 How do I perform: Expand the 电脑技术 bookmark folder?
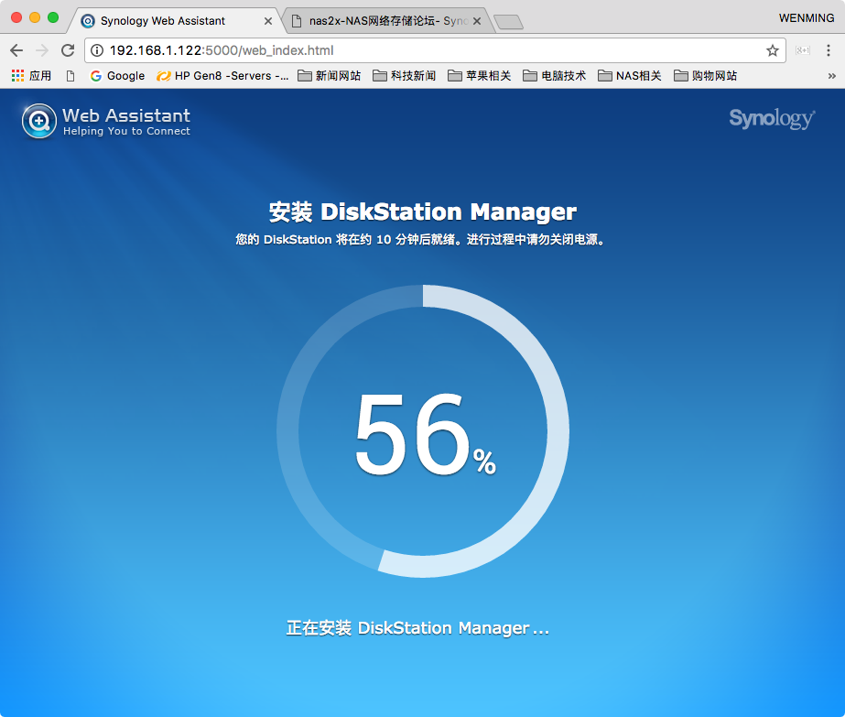pyautogui.click(x=554, y=76)
